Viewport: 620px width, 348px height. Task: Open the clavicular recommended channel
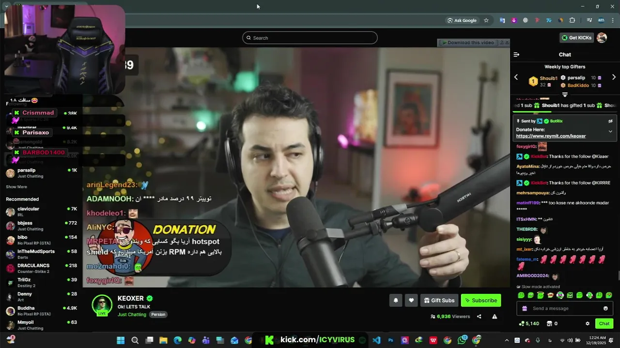[x=41, y=211]
